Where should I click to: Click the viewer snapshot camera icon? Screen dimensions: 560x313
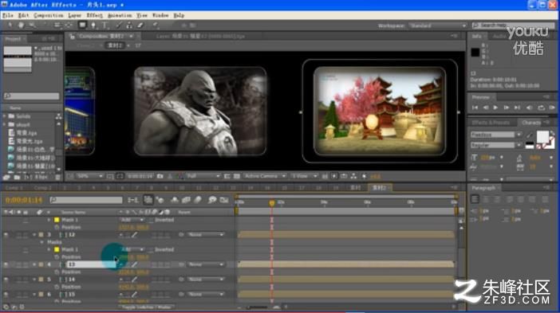160,176
